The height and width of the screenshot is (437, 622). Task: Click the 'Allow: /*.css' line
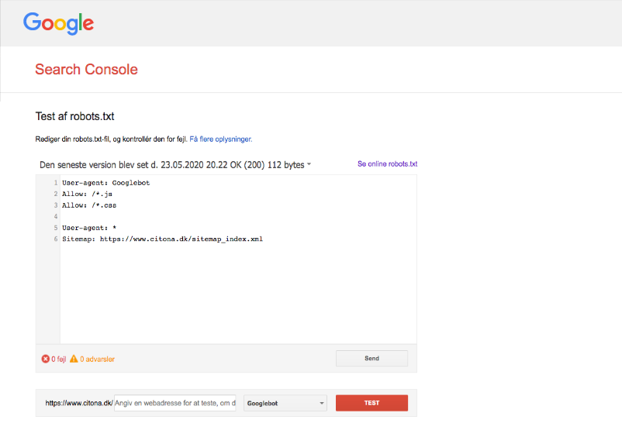(x=89, y=205)
